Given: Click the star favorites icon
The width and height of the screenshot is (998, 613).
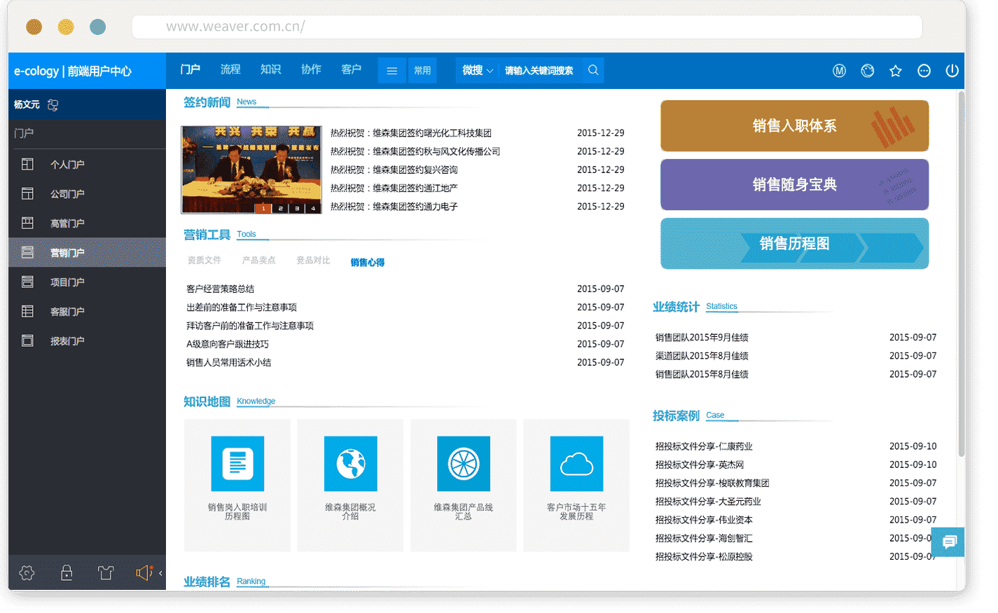Looking at the screenshot, I should point(895,71).
